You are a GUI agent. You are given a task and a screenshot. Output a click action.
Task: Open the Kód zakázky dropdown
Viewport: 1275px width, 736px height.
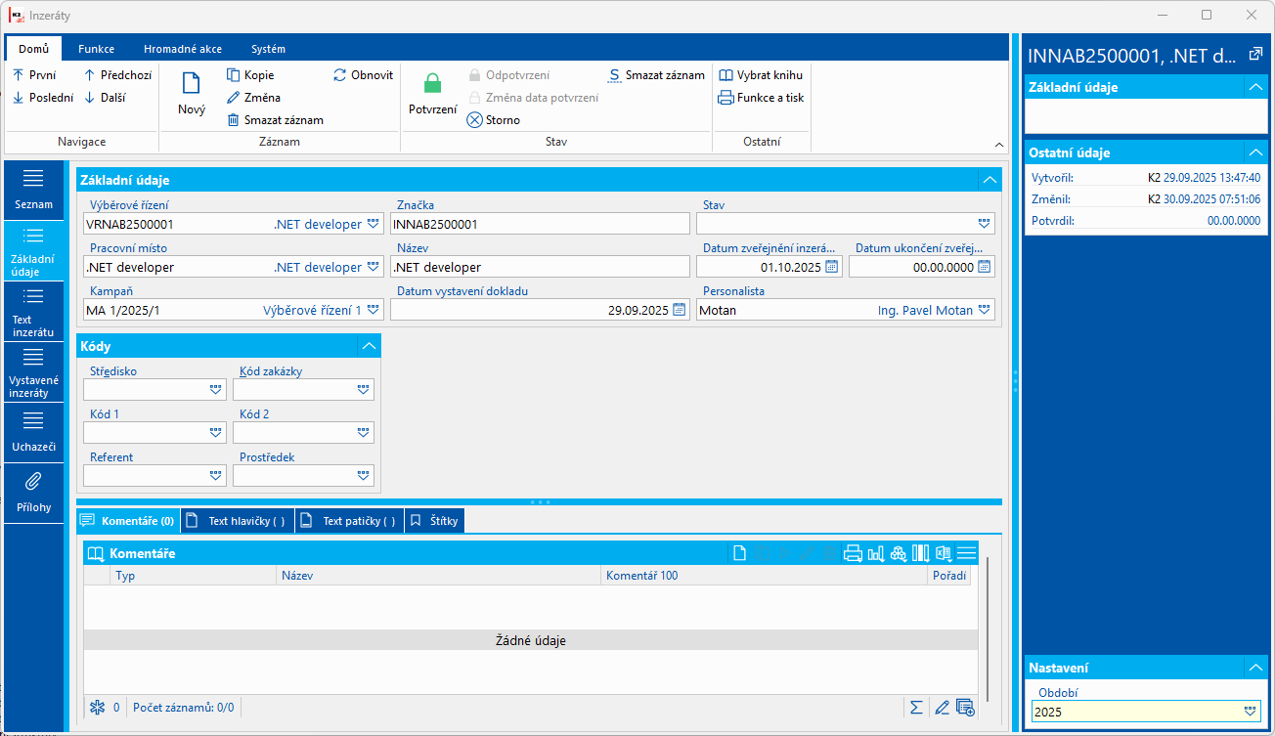(364, 389)
